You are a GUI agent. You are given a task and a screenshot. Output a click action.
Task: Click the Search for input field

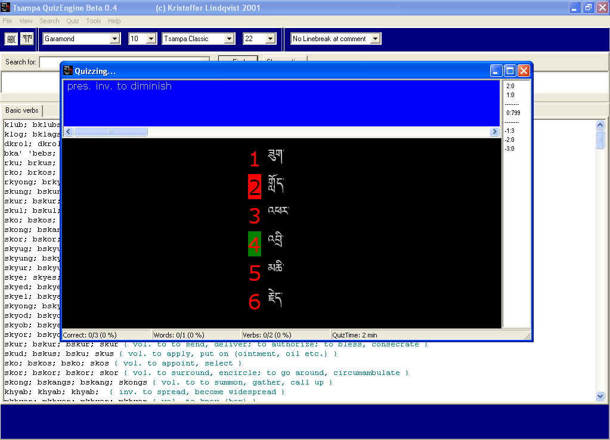click(125, 62)
